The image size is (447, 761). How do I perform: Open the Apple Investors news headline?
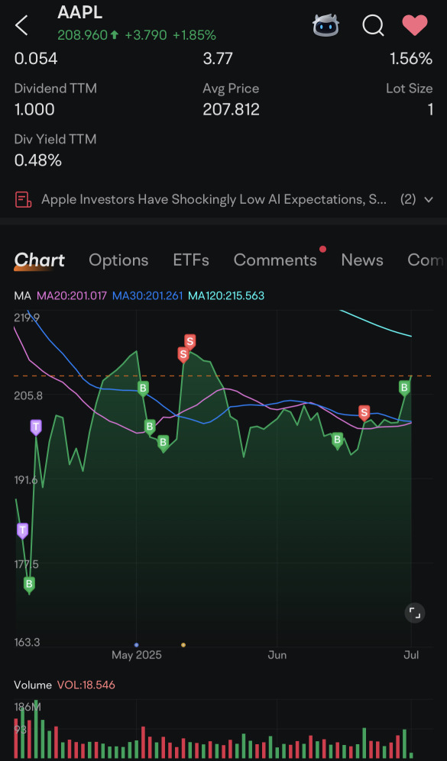point(214,199)
